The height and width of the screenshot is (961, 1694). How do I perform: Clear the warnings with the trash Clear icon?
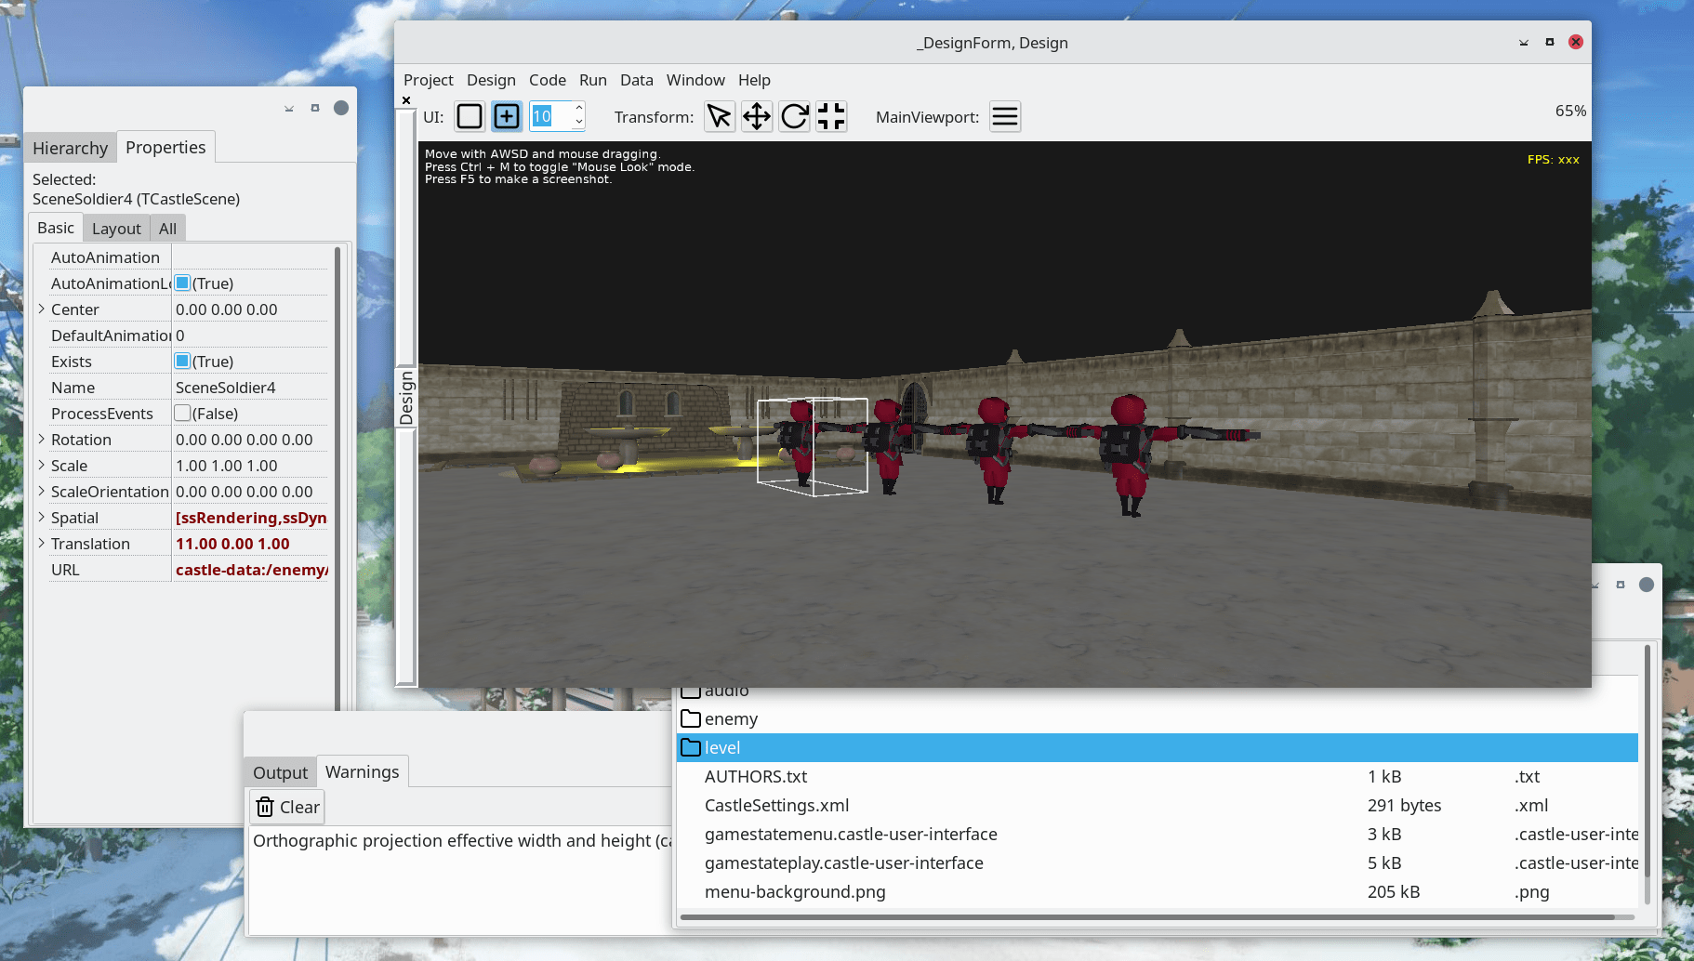(285, 807)
